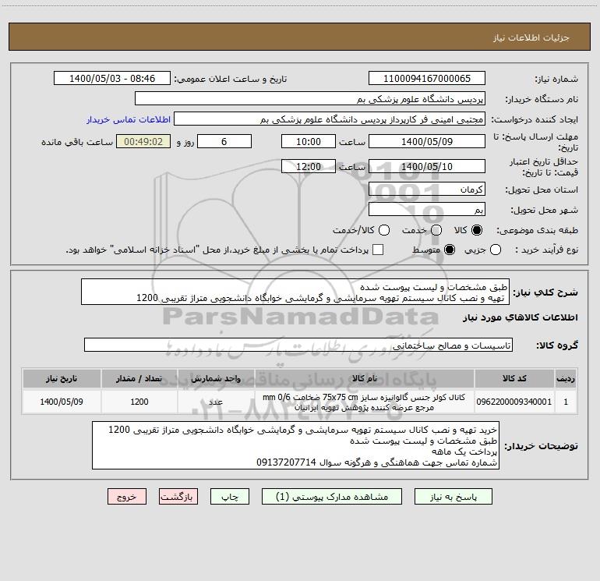Click the بازگشت back button
Image resolution: width=600 pixels, height=581 pixels.
178,497
